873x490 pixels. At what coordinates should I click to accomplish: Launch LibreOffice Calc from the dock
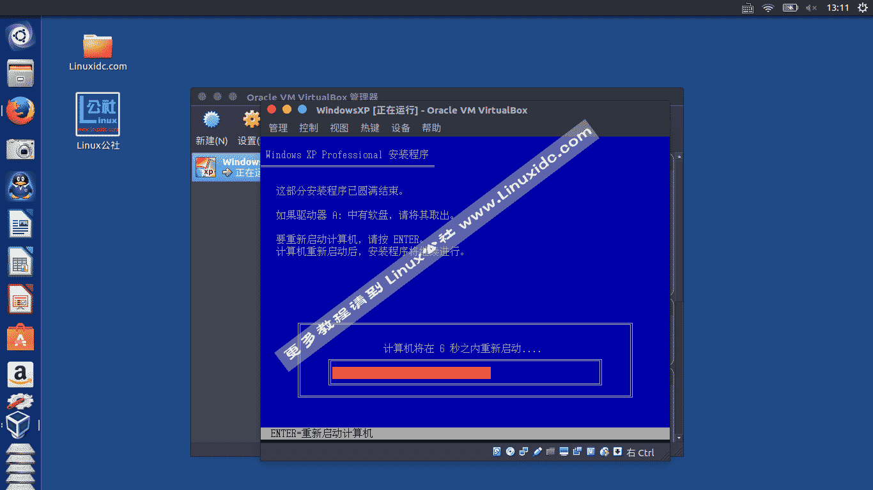20,262
